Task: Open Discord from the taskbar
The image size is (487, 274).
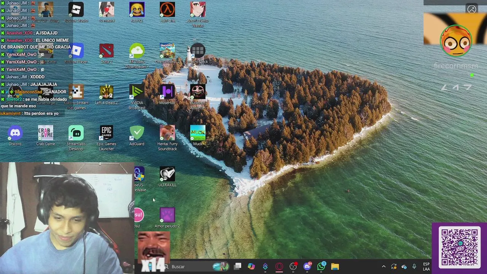Action: (307, 267)
